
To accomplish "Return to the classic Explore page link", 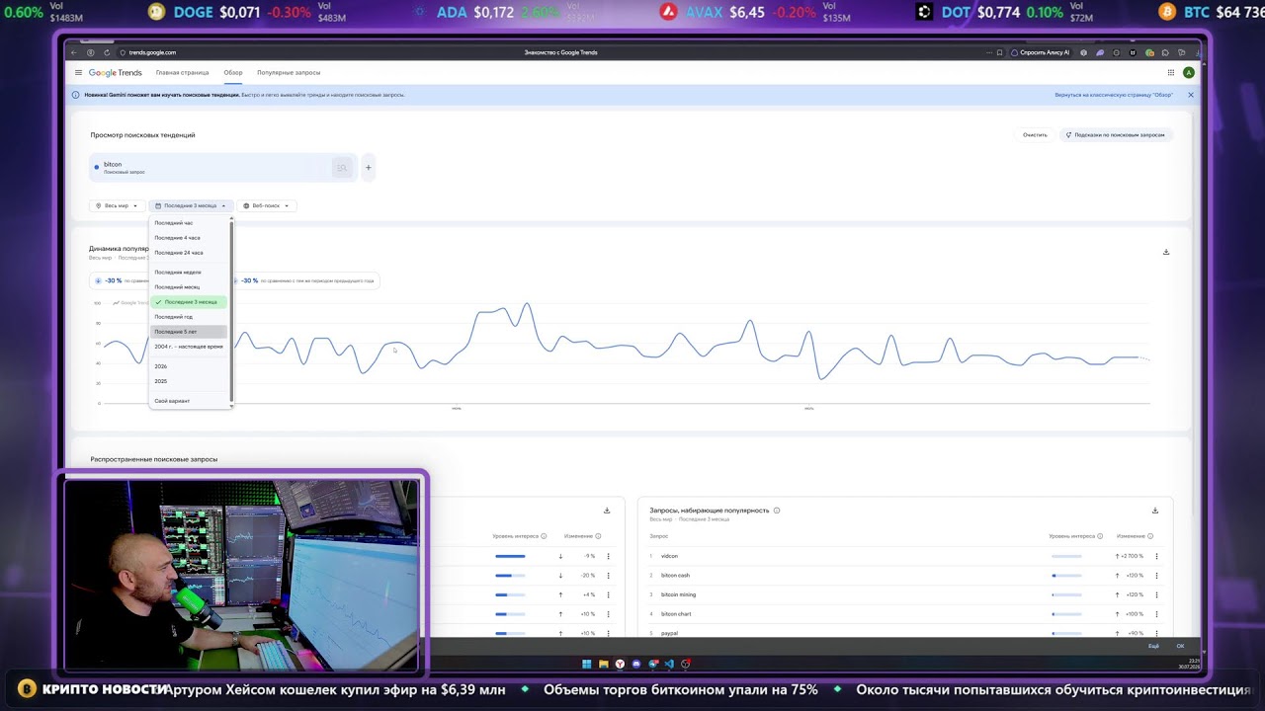I will coord(1114,95).
